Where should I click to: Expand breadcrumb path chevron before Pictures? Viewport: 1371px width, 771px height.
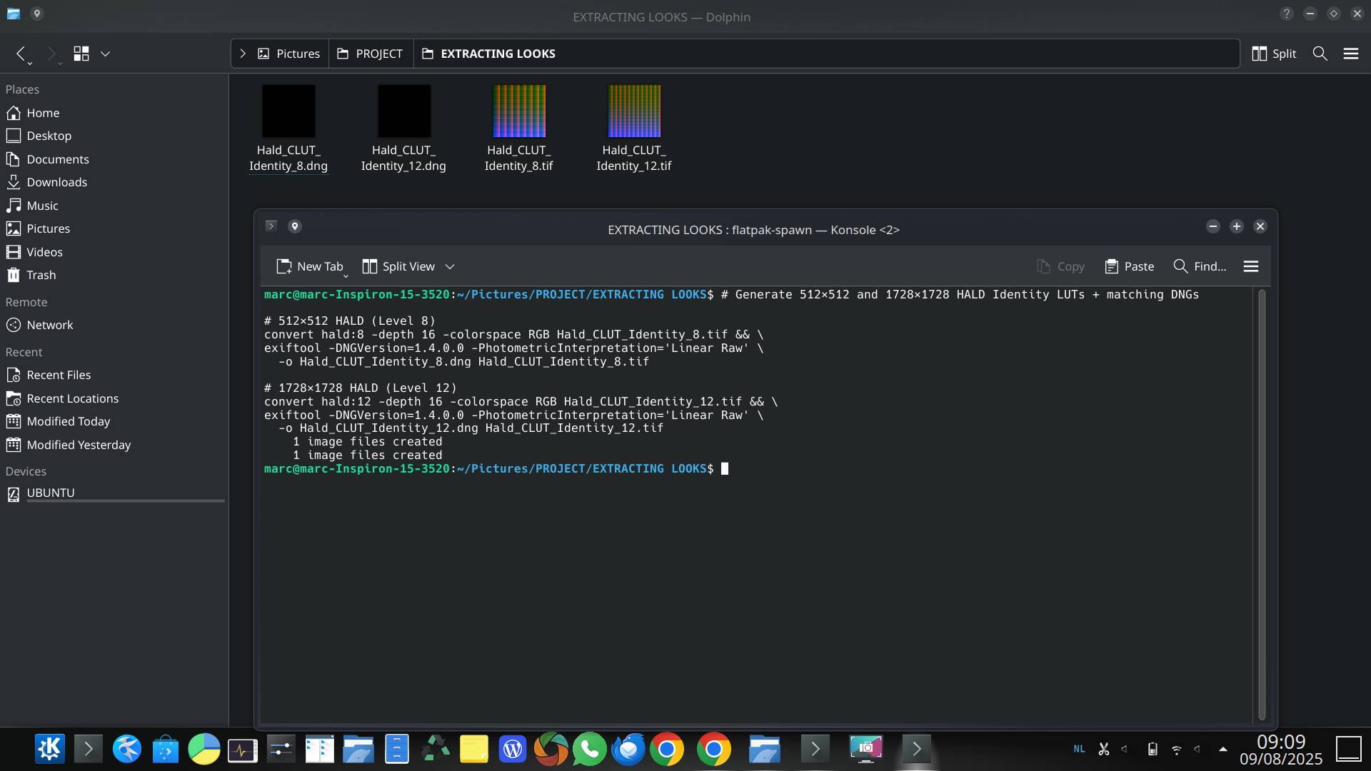243,54
